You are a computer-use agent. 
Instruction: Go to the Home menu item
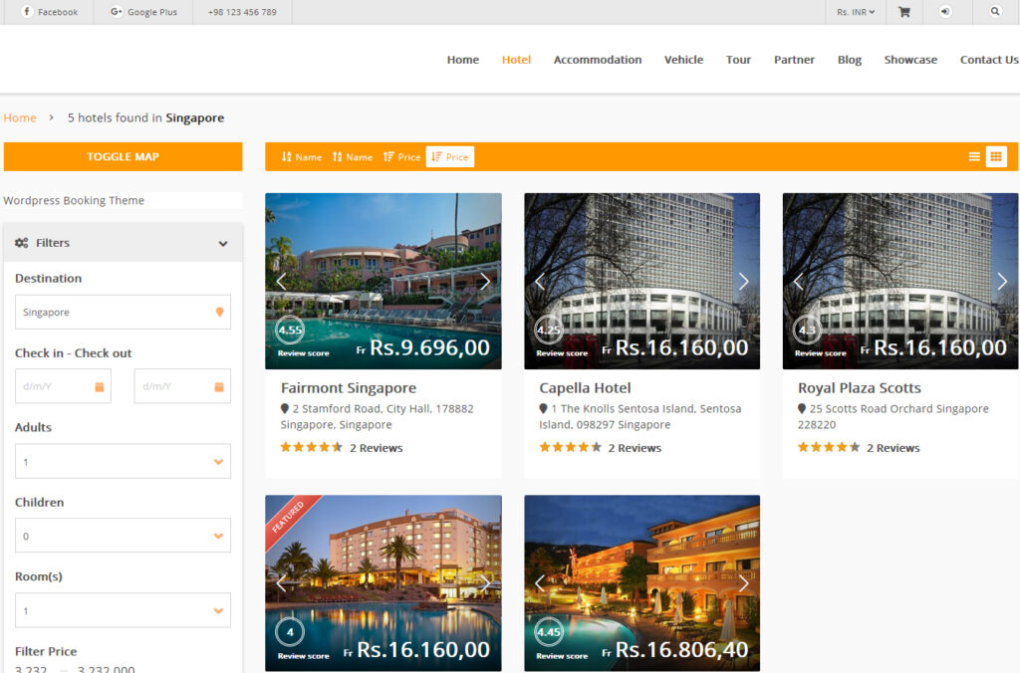click(x=462, y=59)
